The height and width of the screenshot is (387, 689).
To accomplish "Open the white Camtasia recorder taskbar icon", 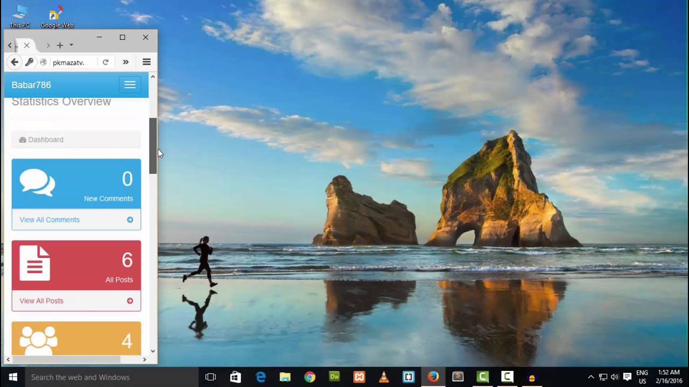I will click(x=508, y=377).
